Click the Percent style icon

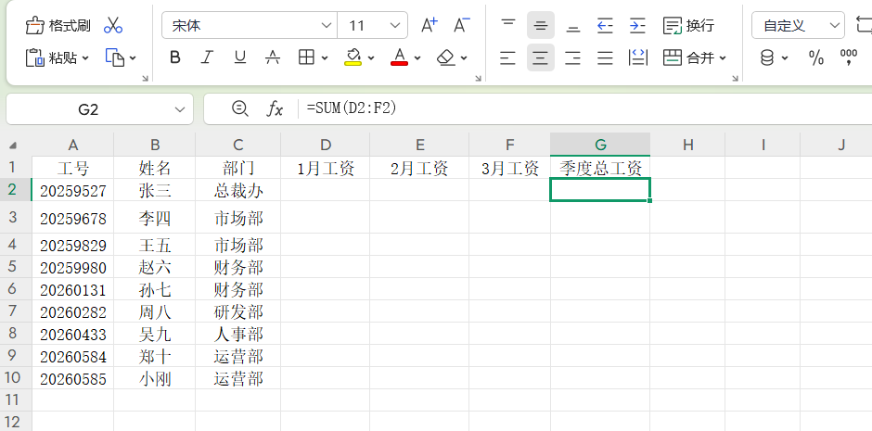(815, 57)
